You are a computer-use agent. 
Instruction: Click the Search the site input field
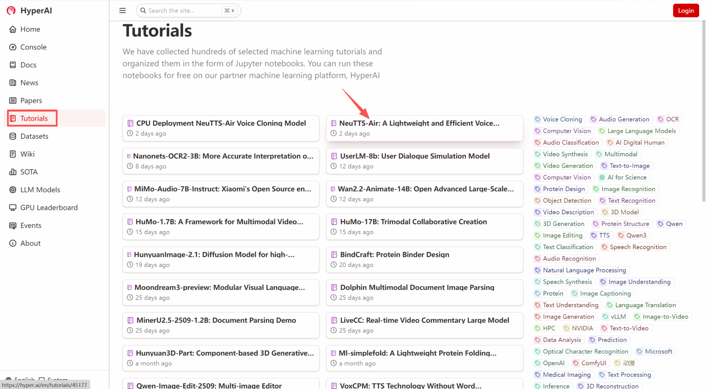[182, 11]
